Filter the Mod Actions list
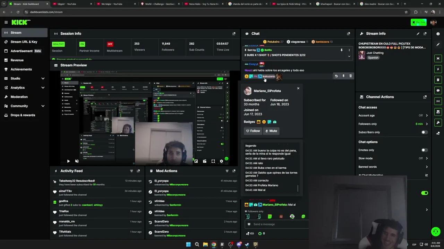This screenshot has width=444, height=249. pos(227,171)
